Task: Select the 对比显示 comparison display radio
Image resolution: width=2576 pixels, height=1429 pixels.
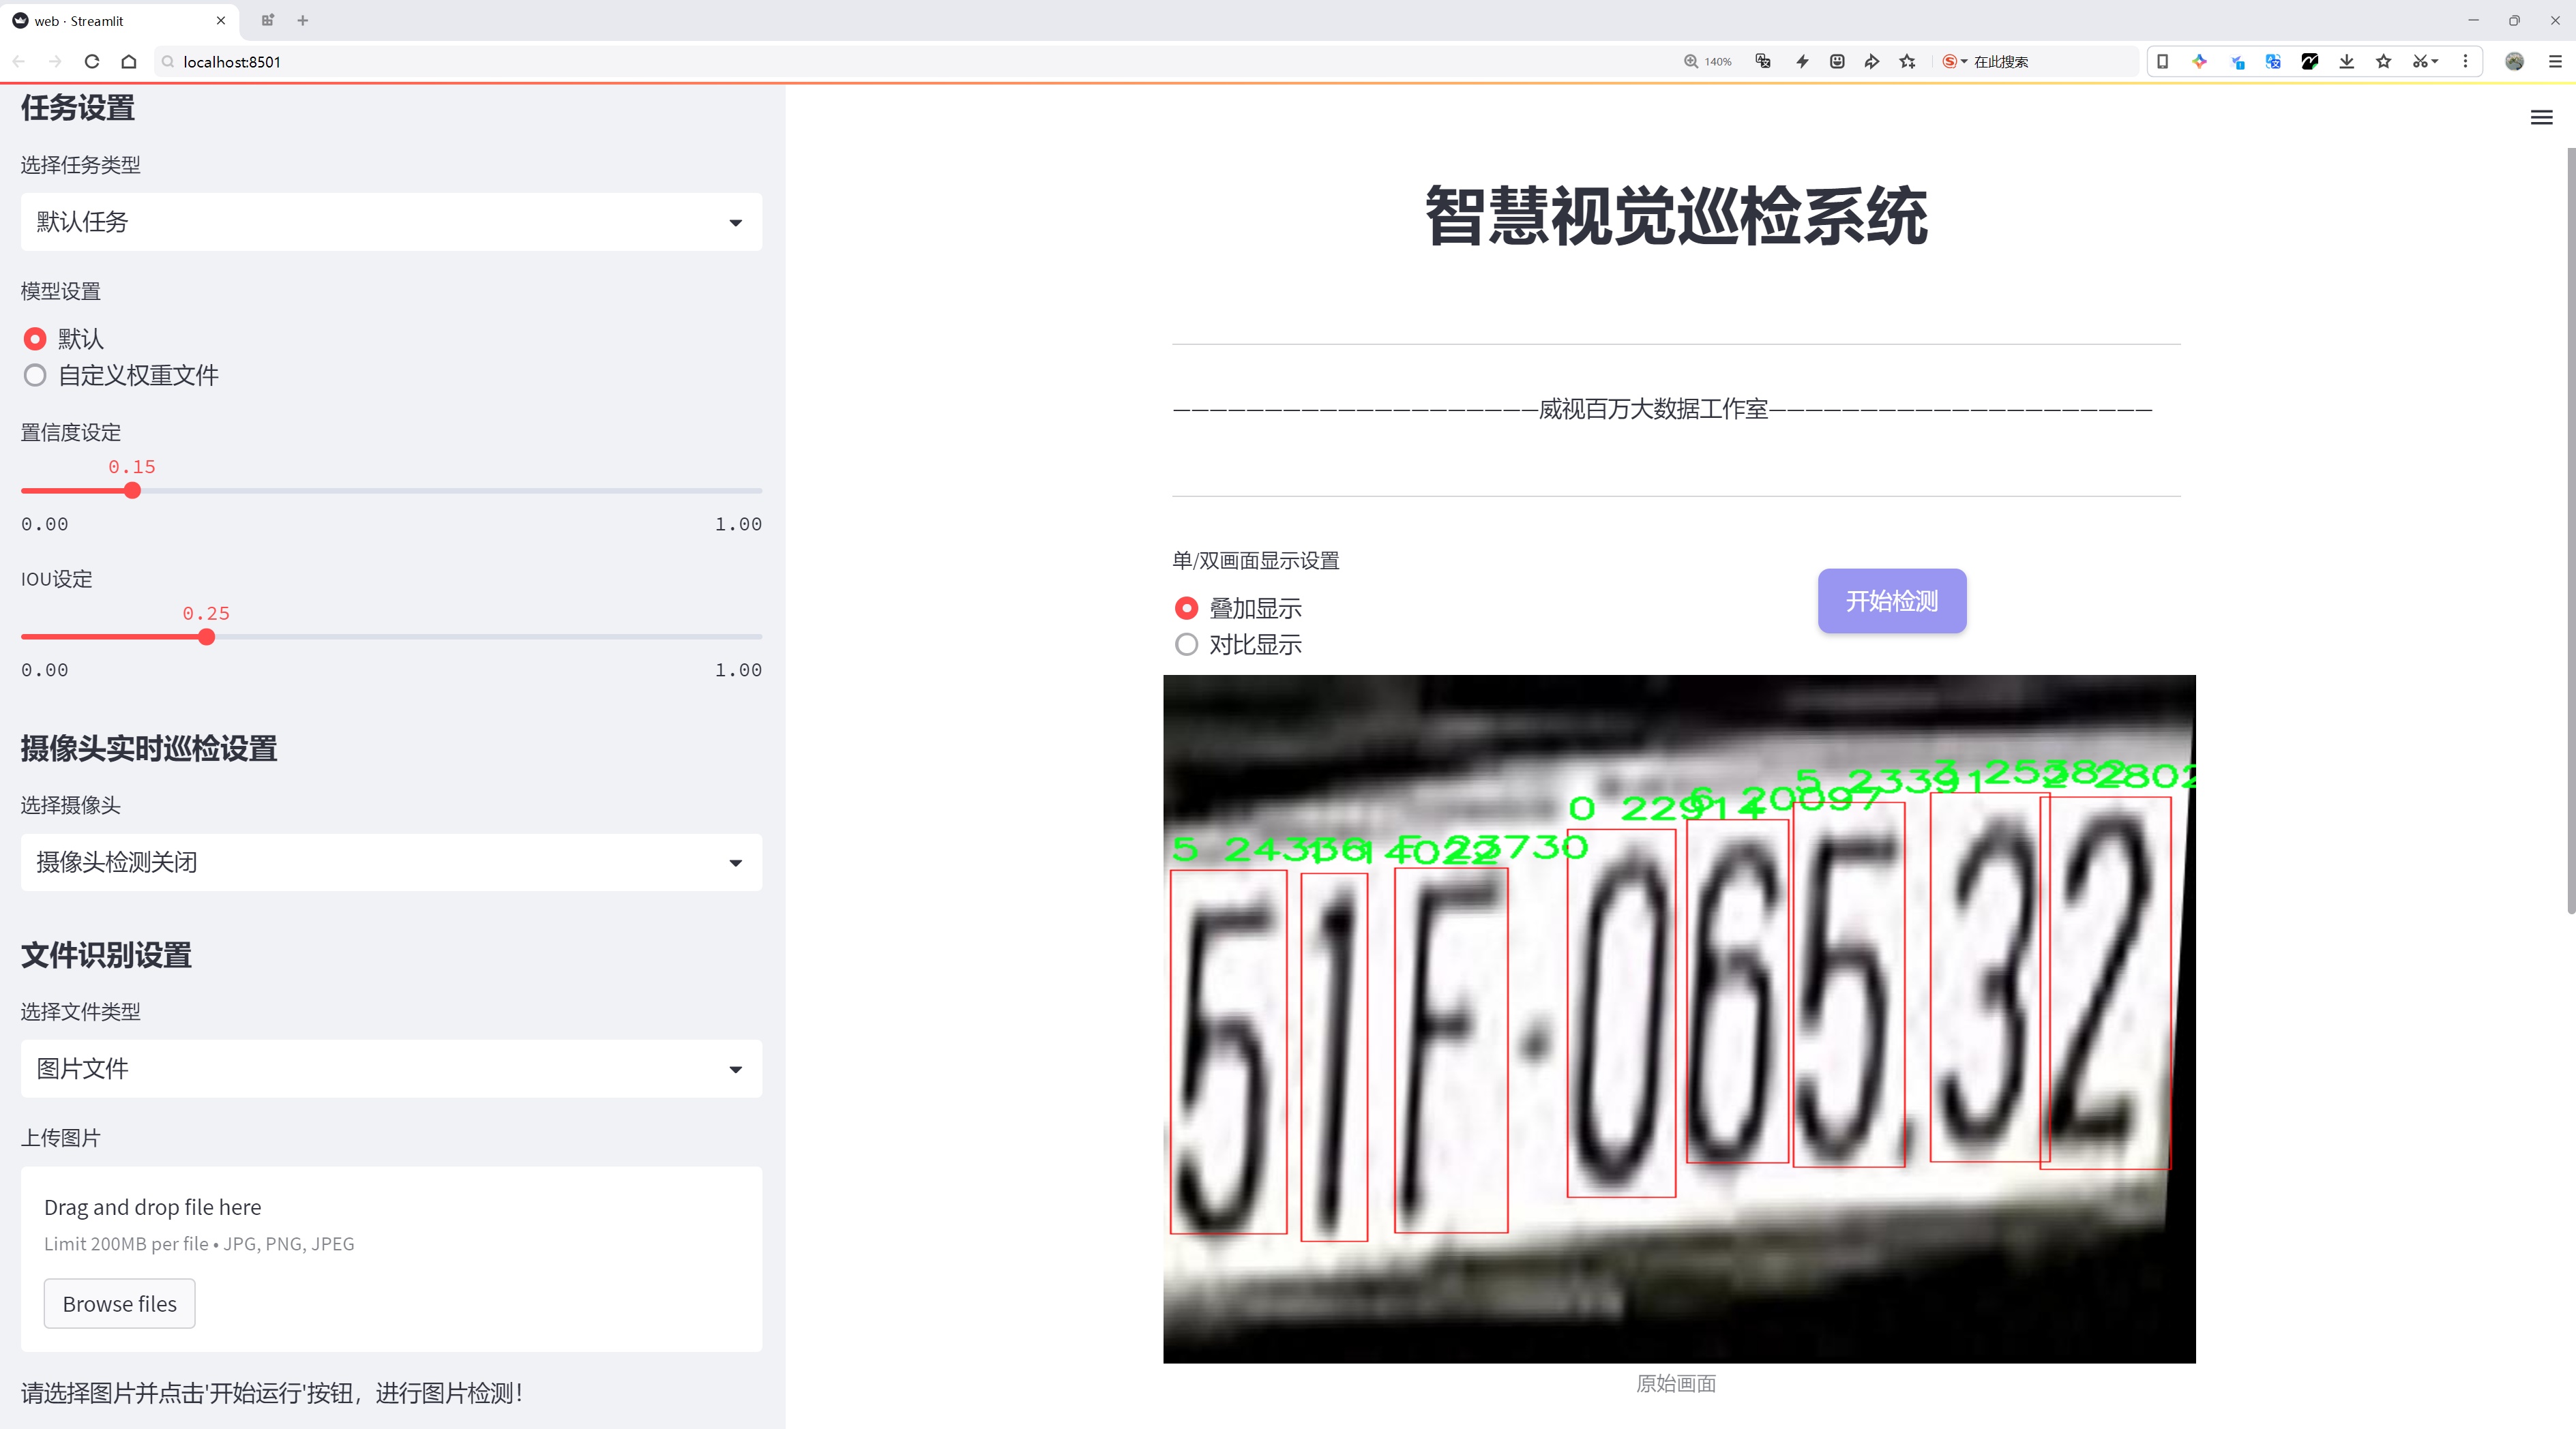Action: tap(1186, 644)
